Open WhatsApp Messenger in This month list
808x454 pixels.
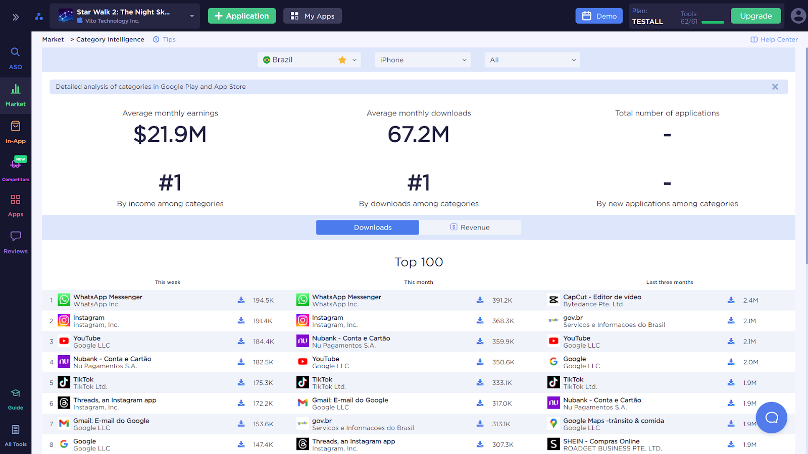(346, 297)
